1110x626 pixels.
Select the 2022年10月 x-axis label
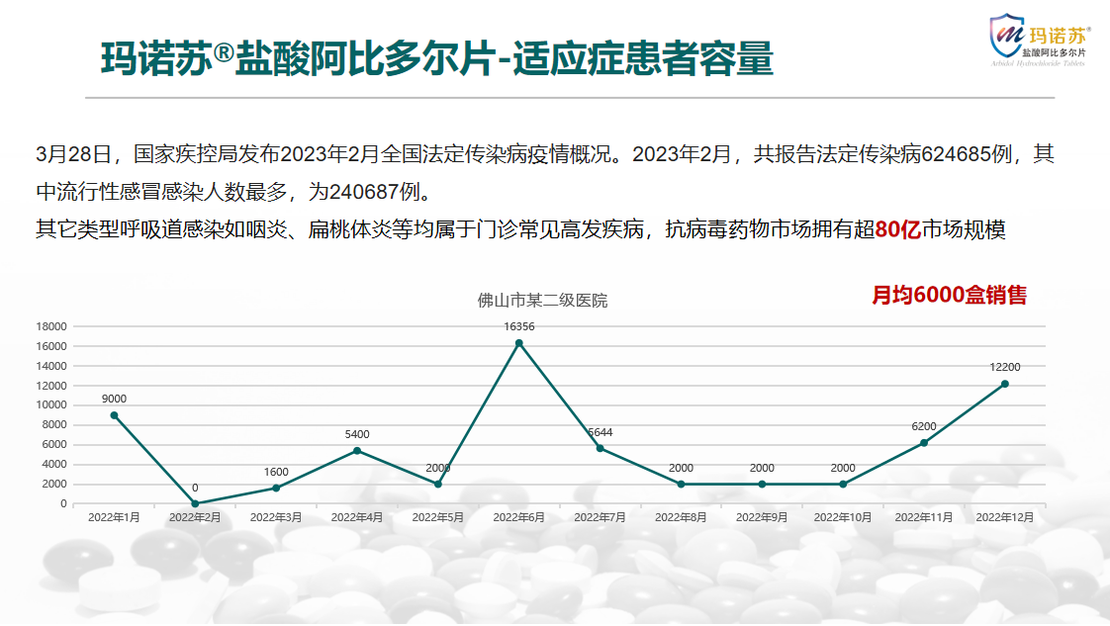click(843, 517)
